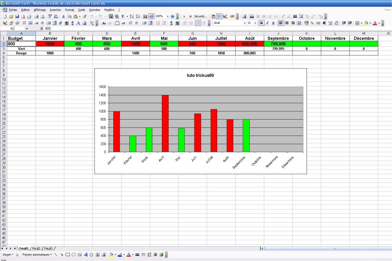Select the red Avril cell with 1400
Image resolution: width=392 pixels, height=261 pixels.
(135, 44)
